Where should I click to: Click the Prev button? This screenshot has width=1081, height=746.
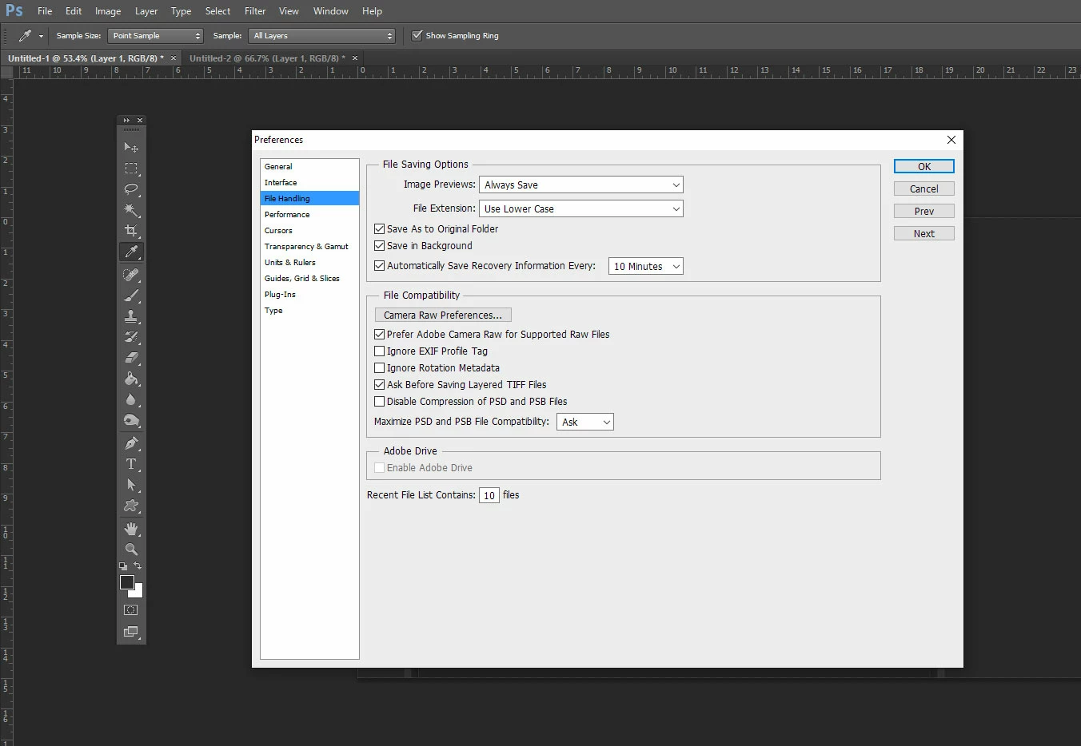click(924, 212)
